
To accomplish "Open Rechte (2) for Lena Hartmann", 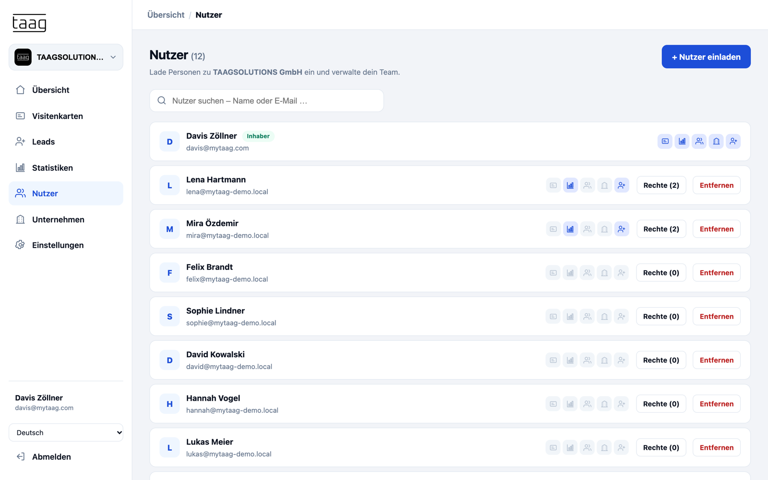I will pos(661,185).
